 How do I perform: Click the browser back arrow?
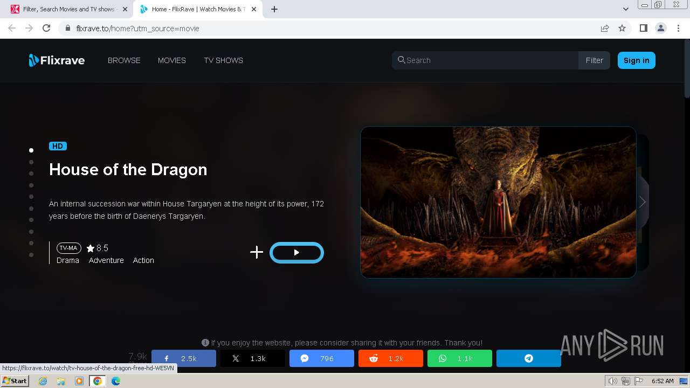(x=12, y=28)
